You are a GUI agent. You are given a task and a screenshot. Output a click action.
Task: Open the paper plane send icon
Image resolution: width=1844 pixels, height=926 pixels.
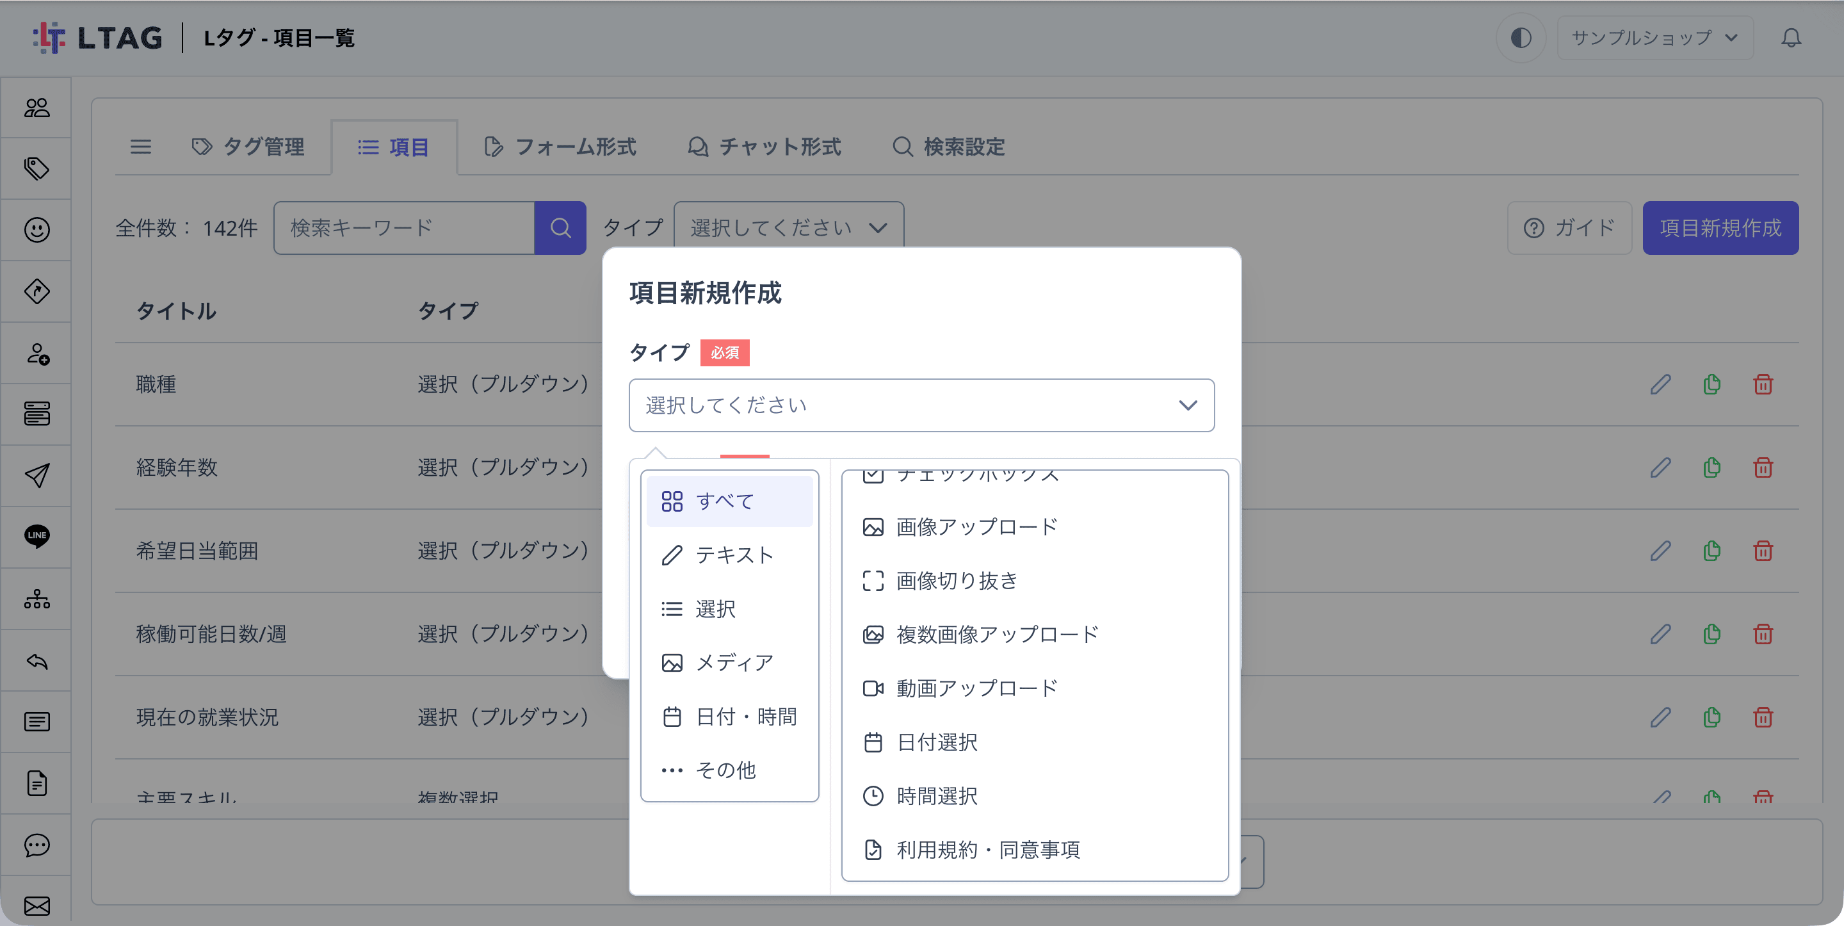coord(36,475)
